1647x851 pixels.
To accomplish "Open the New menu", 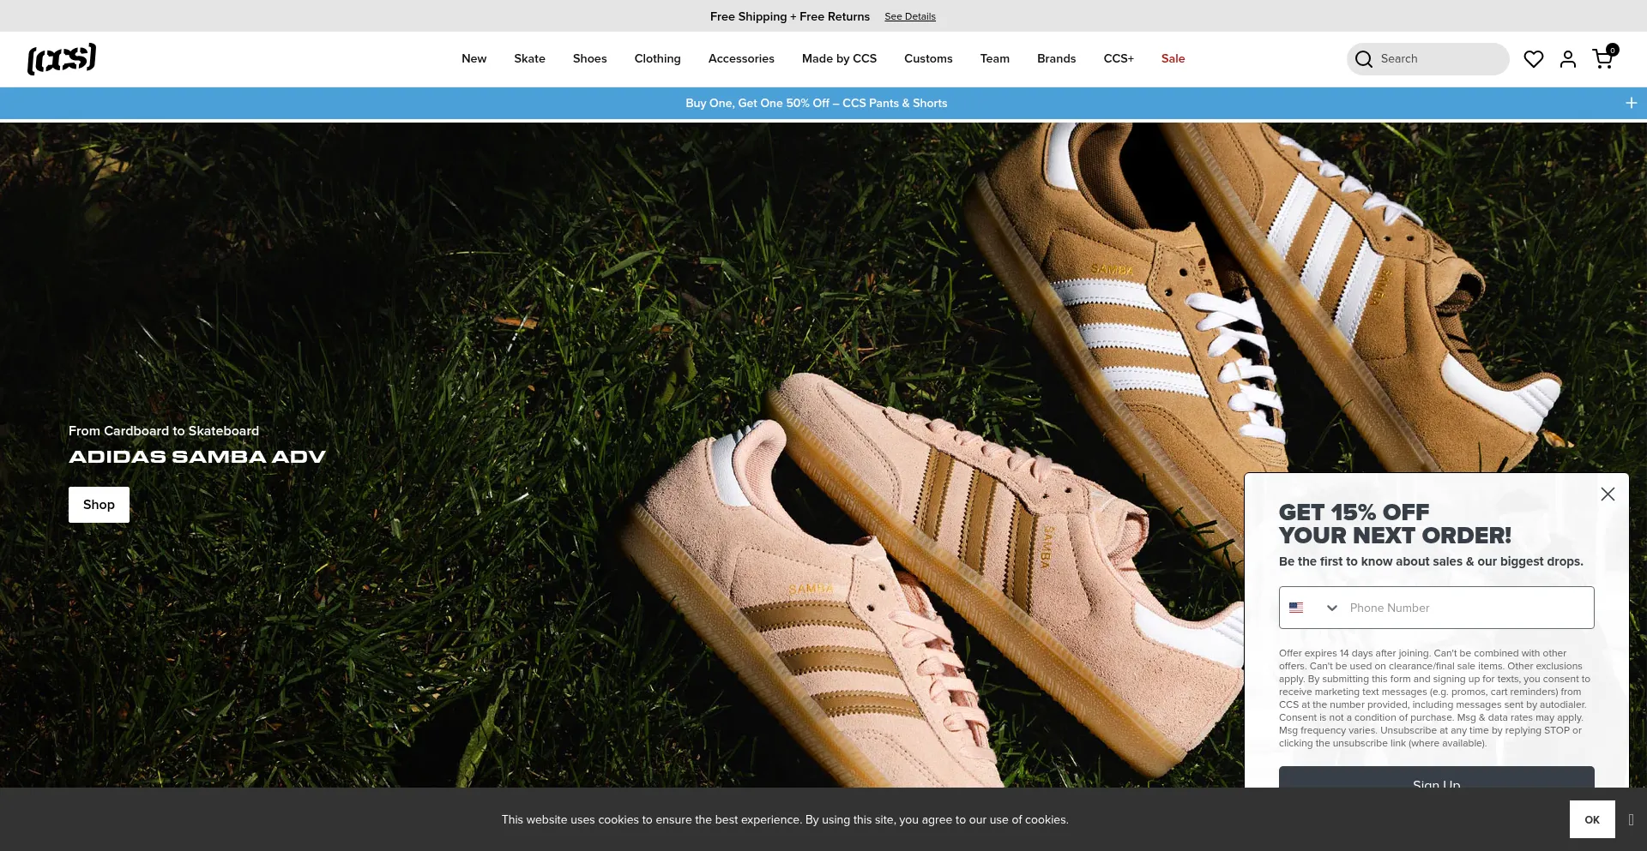I will click(x=474, y=59).
